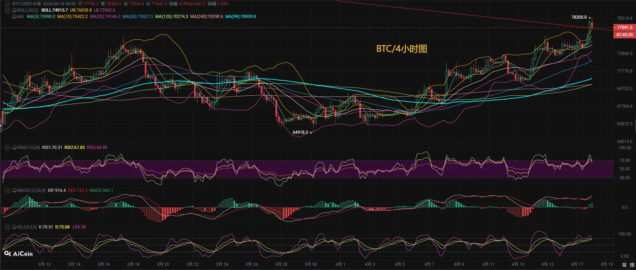Click the 73860.3 price axis label
The width and height of the screenshot is (636, 270).
[624, 54]
